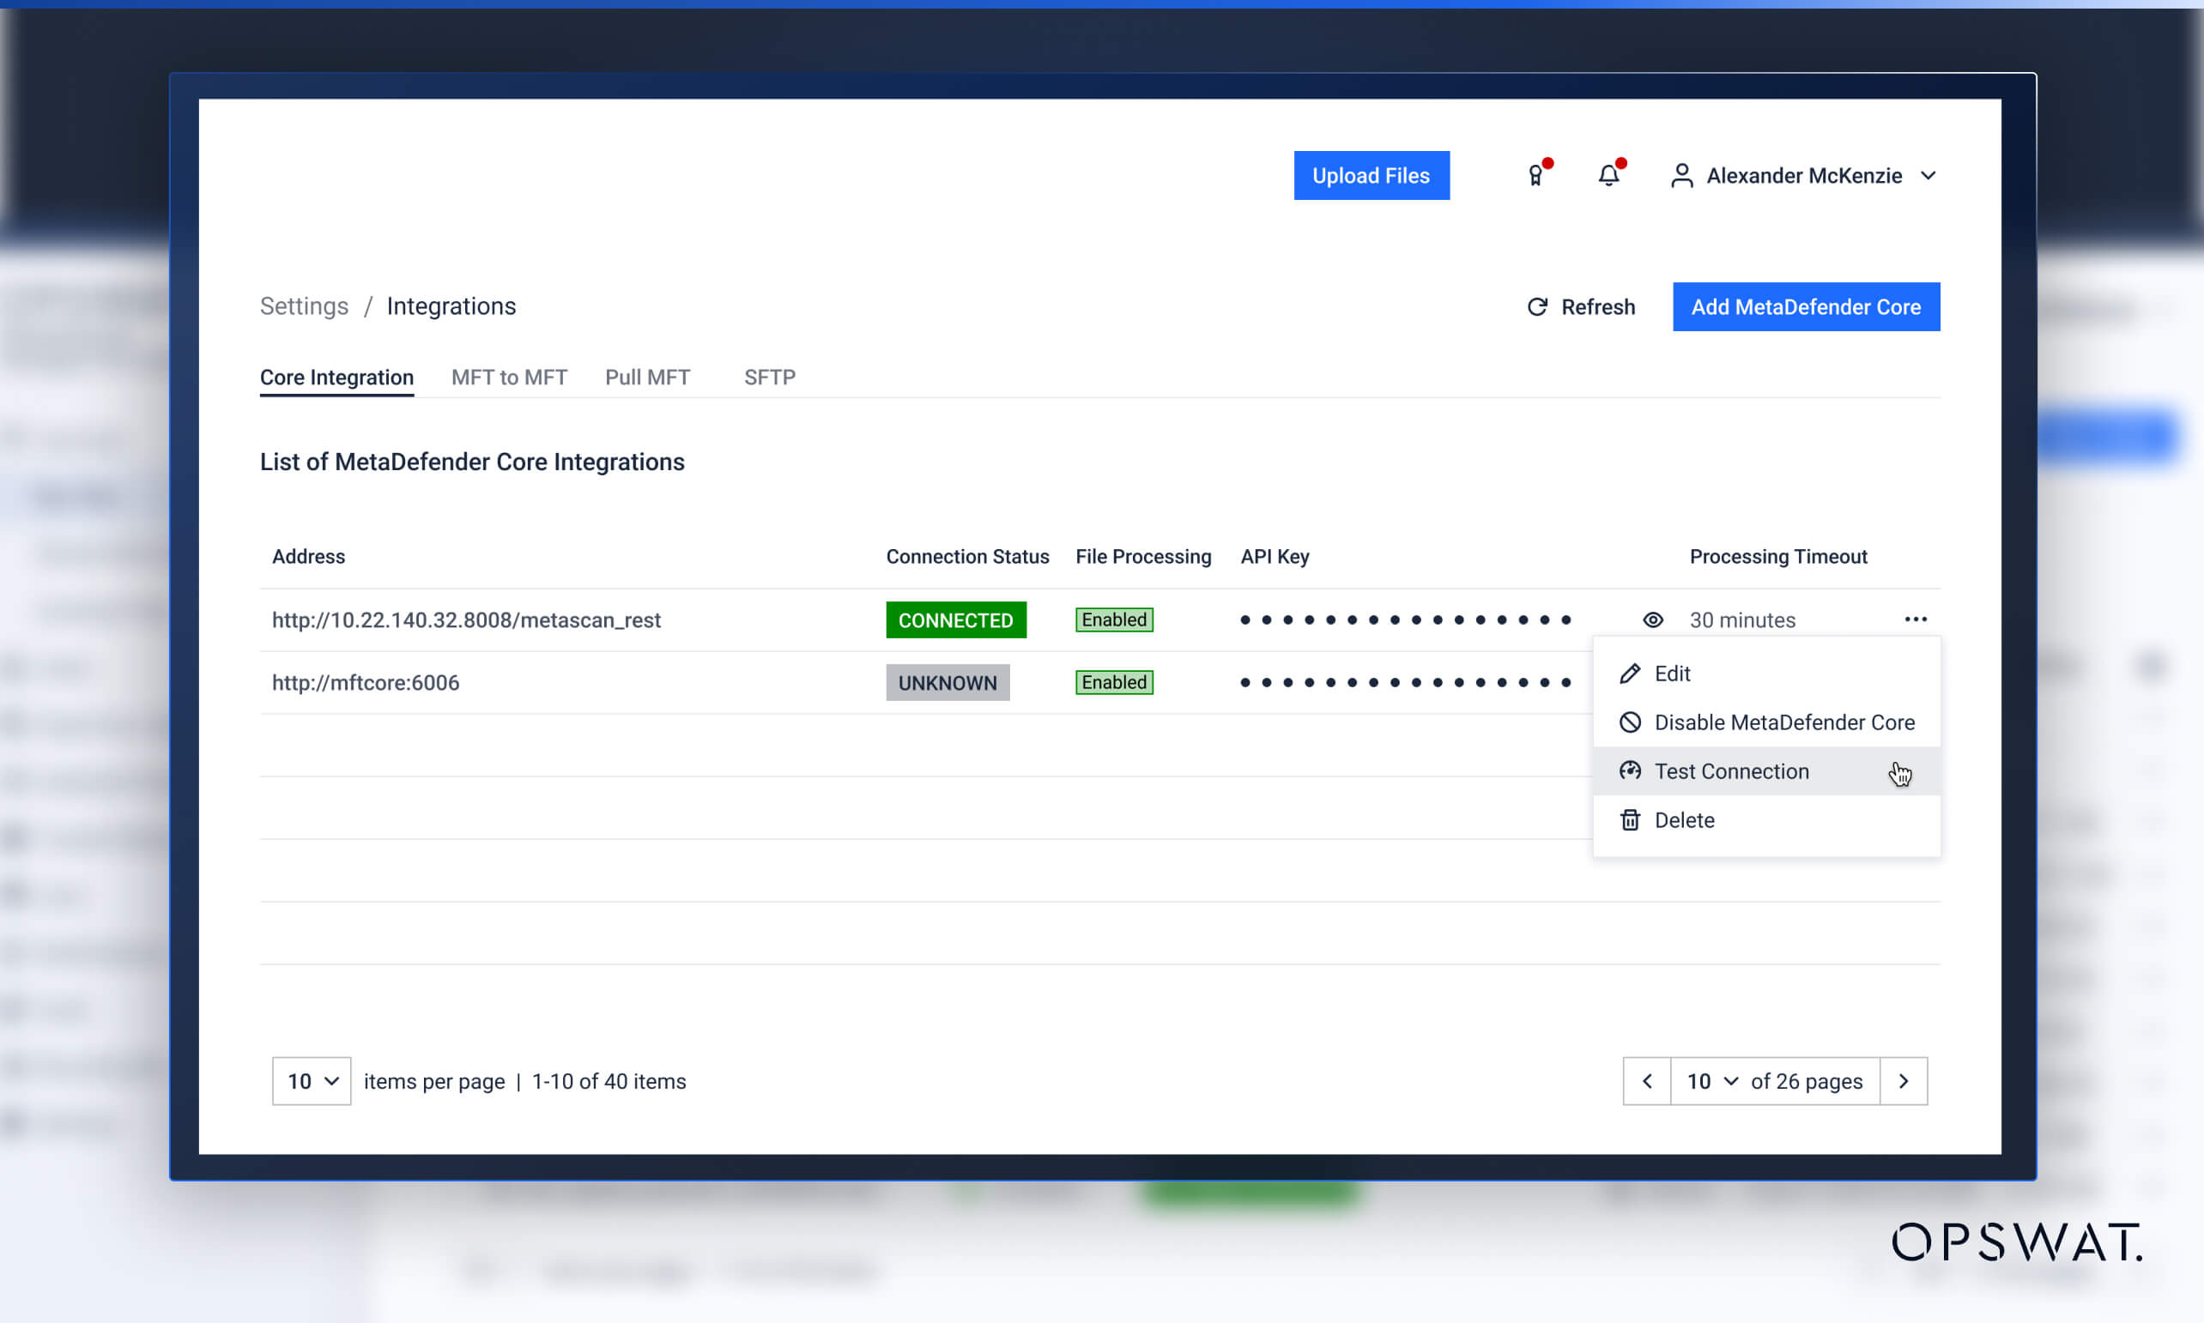Open the certificate icon with red badge
This screenshot has width=2204, height=1323.
pos(1535,176)
